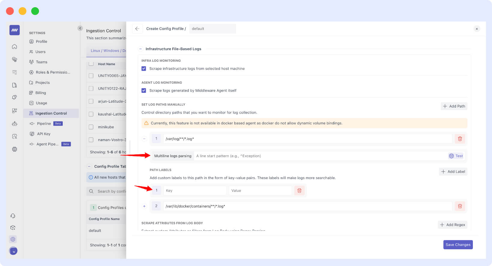492x266 pixels.
Task: Collapse Infrastructure File-Based Logs section
Action: pos(140,49)
